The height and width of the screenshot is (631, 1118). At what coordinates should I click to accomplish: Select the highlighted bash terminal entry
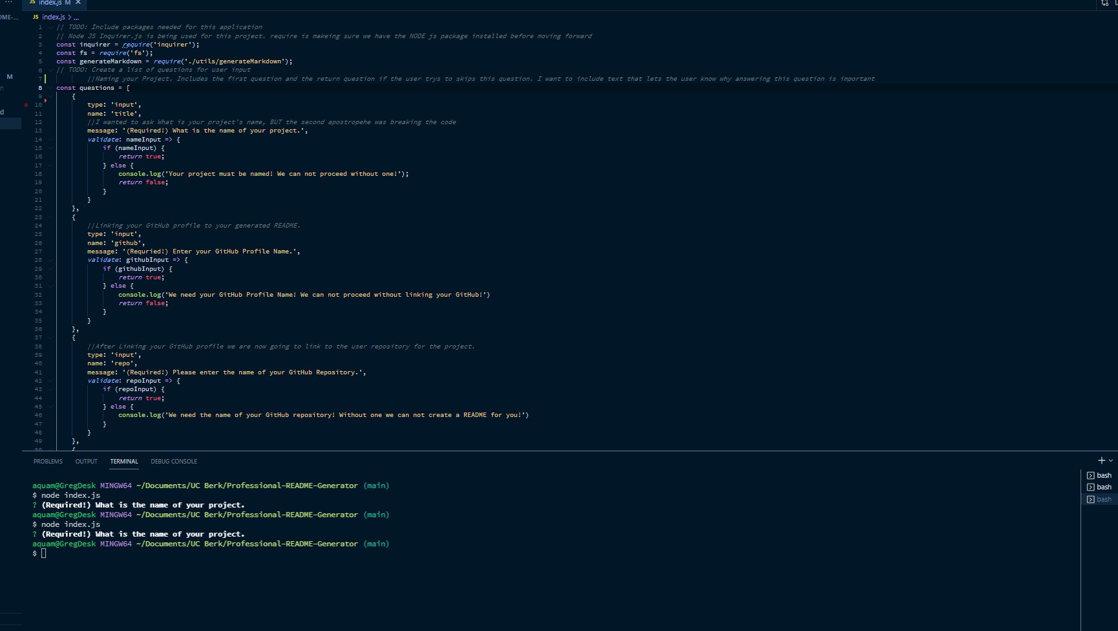(1099, 499)
